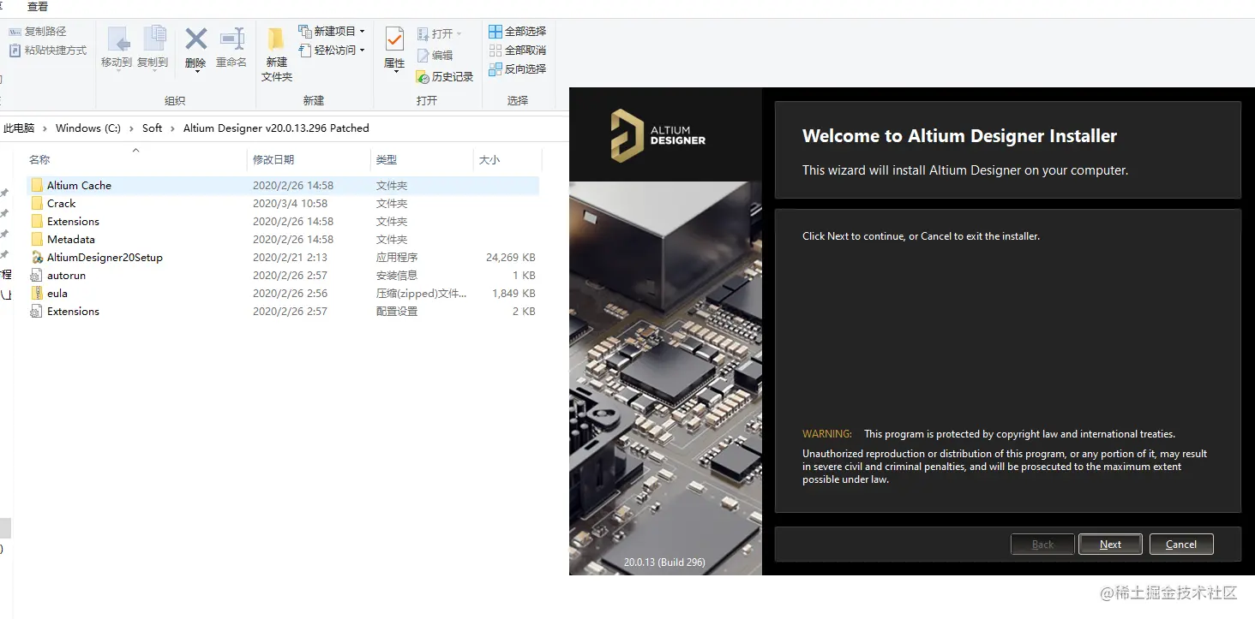Click the Copy to (复制到) ribbon icon
The width and height of the screenshot is (1255, 619).
(153, 39)
